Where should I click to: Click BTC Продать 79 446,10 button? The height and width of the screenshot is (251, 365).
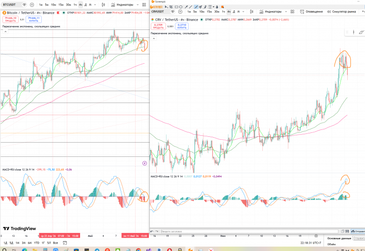click(x=10, y=20)
